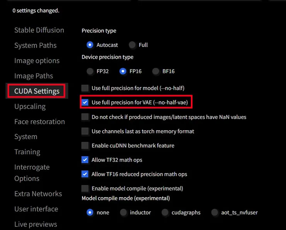Enable channels last torch memory format

point(85,131)
